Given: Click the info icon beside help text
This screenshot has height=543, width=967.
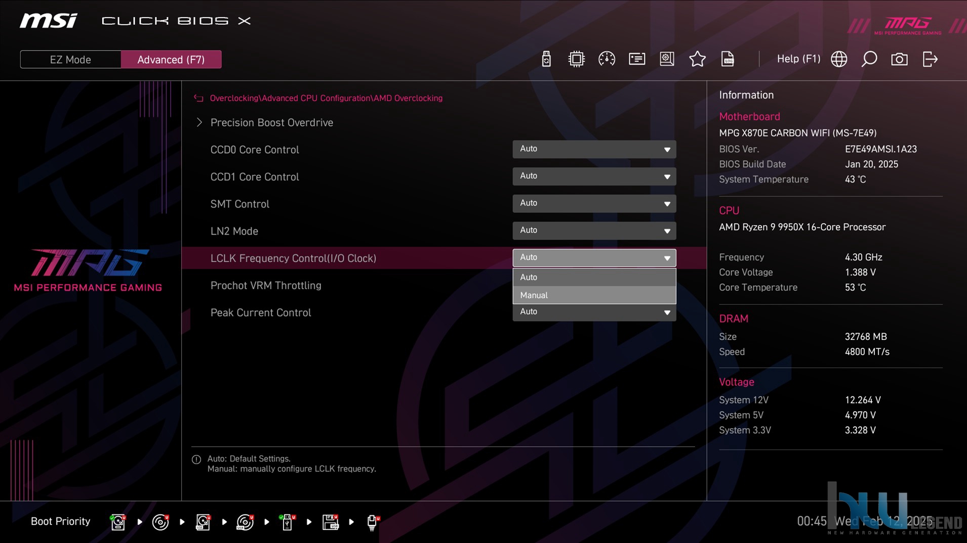Looking at the screenshot, I should click(x=196, y=460).
